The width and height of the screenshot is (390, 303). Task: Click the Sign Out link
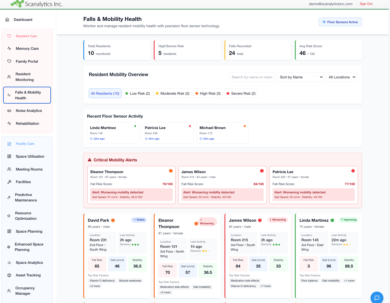point(366,4)
